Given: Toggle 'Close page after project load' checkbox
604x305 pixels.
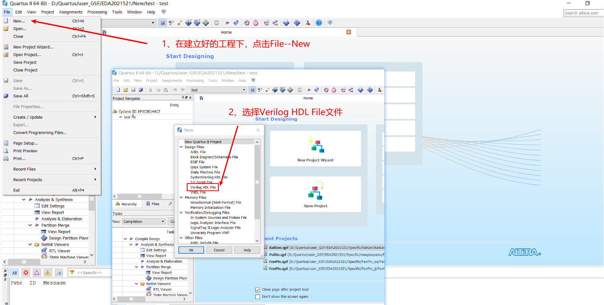Looking at the screenshot, I should pos(258,289).
